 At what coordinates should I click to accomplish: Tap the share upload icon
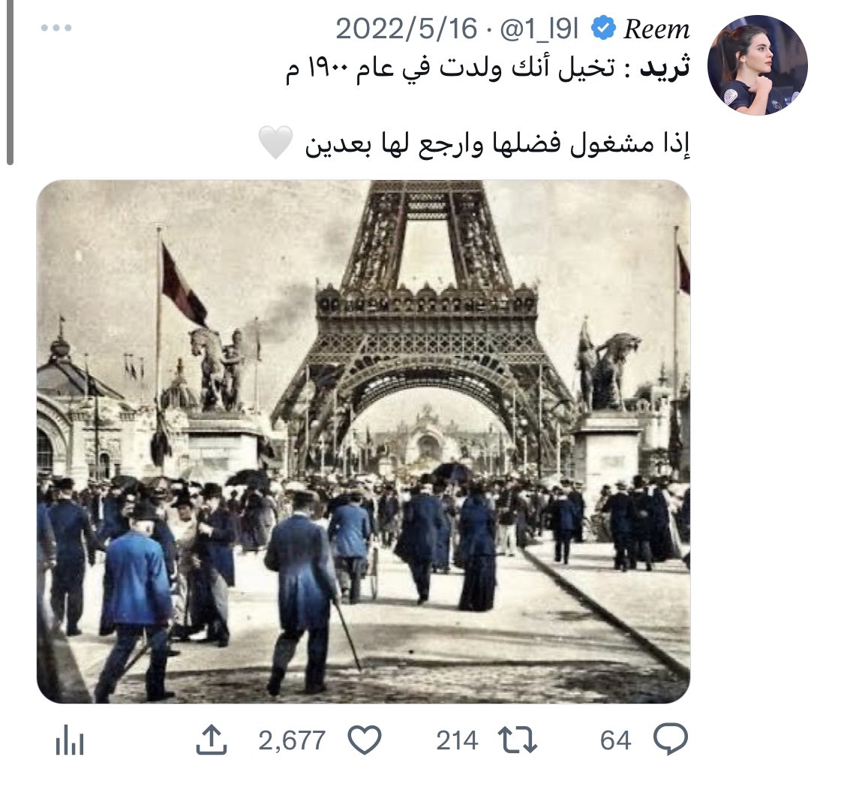tap(211, 739)
